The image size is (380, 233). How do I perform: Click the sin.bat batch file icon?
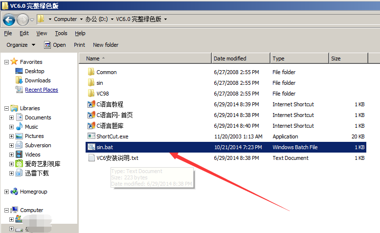click(91, 147)
